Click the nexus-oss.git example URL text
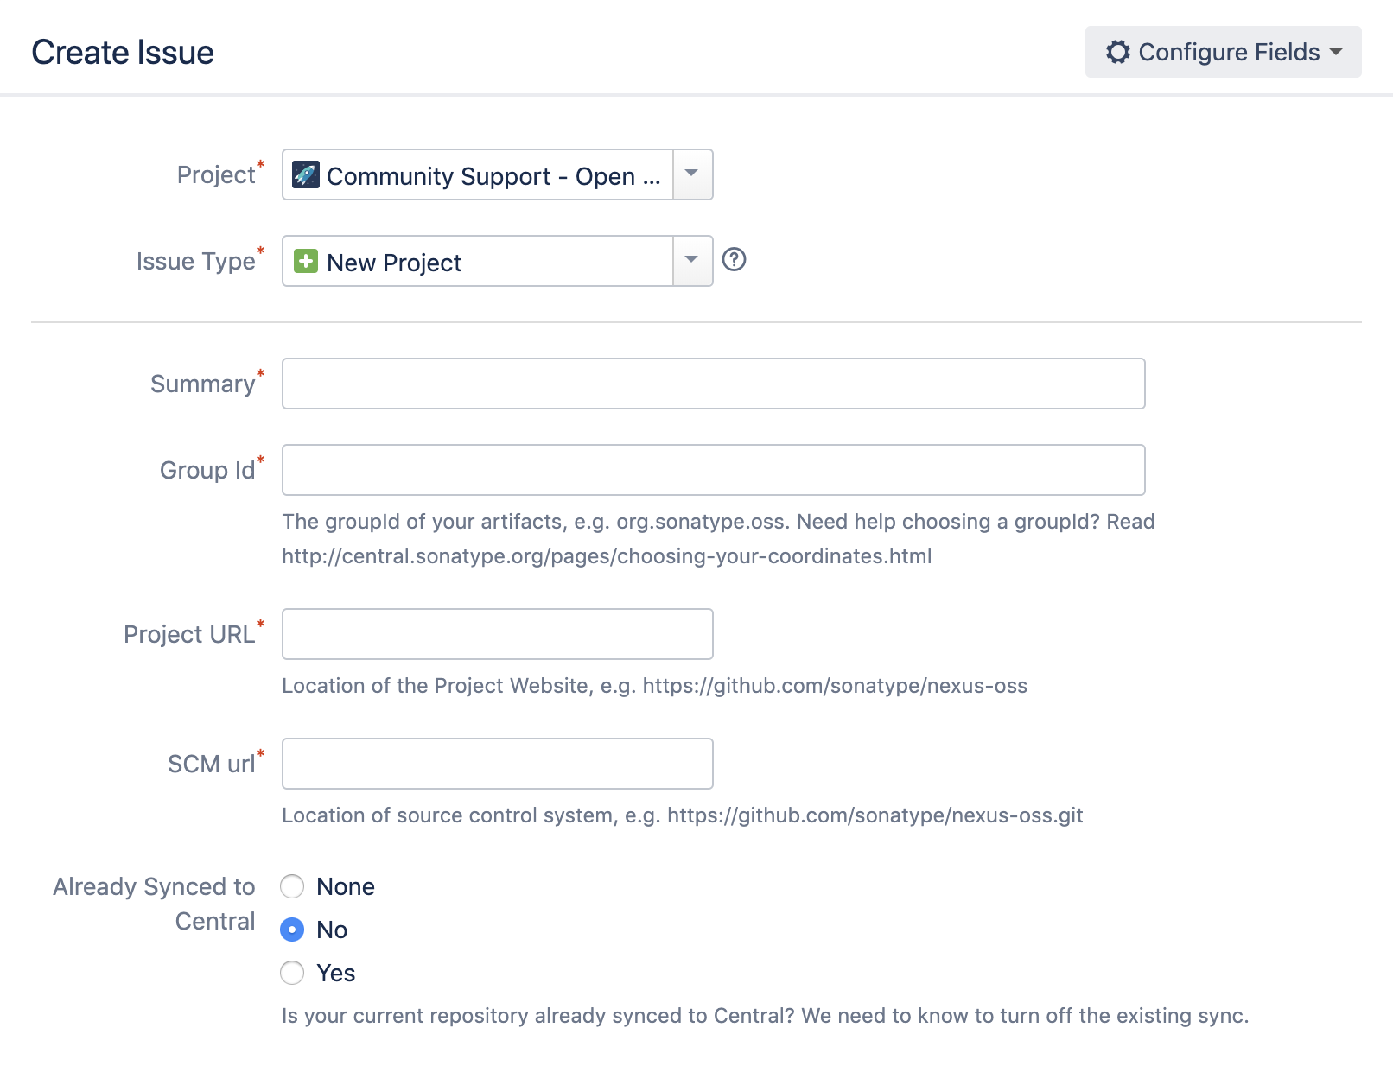1393x1066 pixels. [x=875, y=815]
